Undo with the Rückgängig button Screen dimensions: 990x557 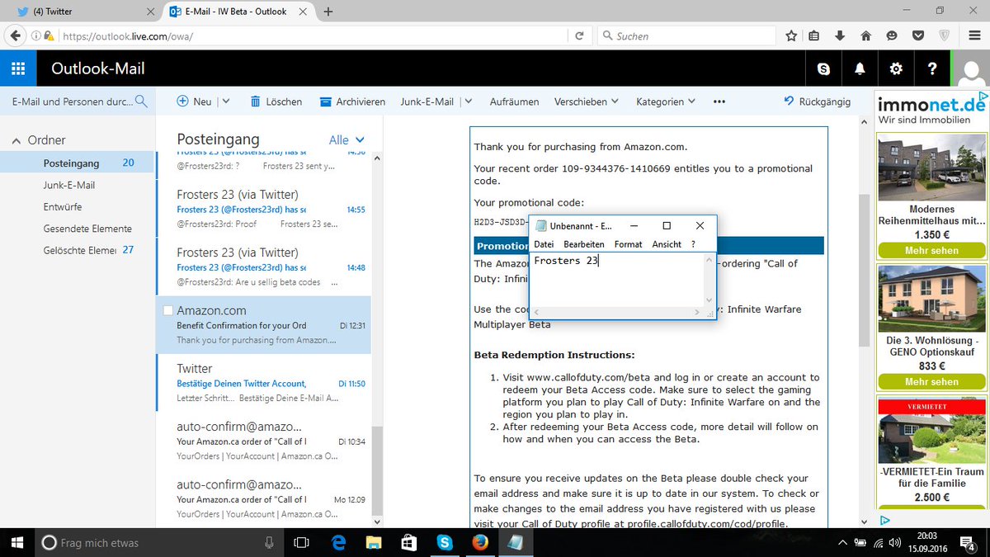coord(817,101)
